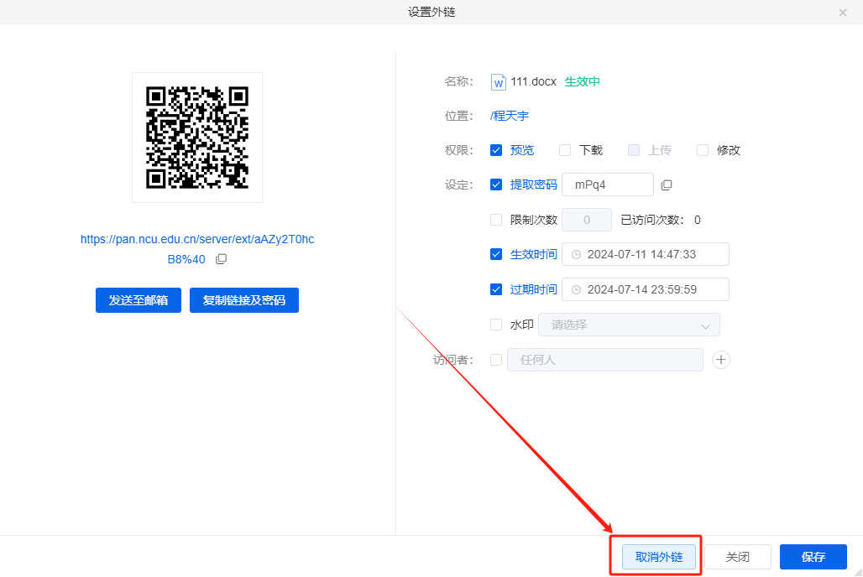Screen dimensions: 863x577
Task: Enable the 修改 permission checkbox
Action: click(703, 150)
